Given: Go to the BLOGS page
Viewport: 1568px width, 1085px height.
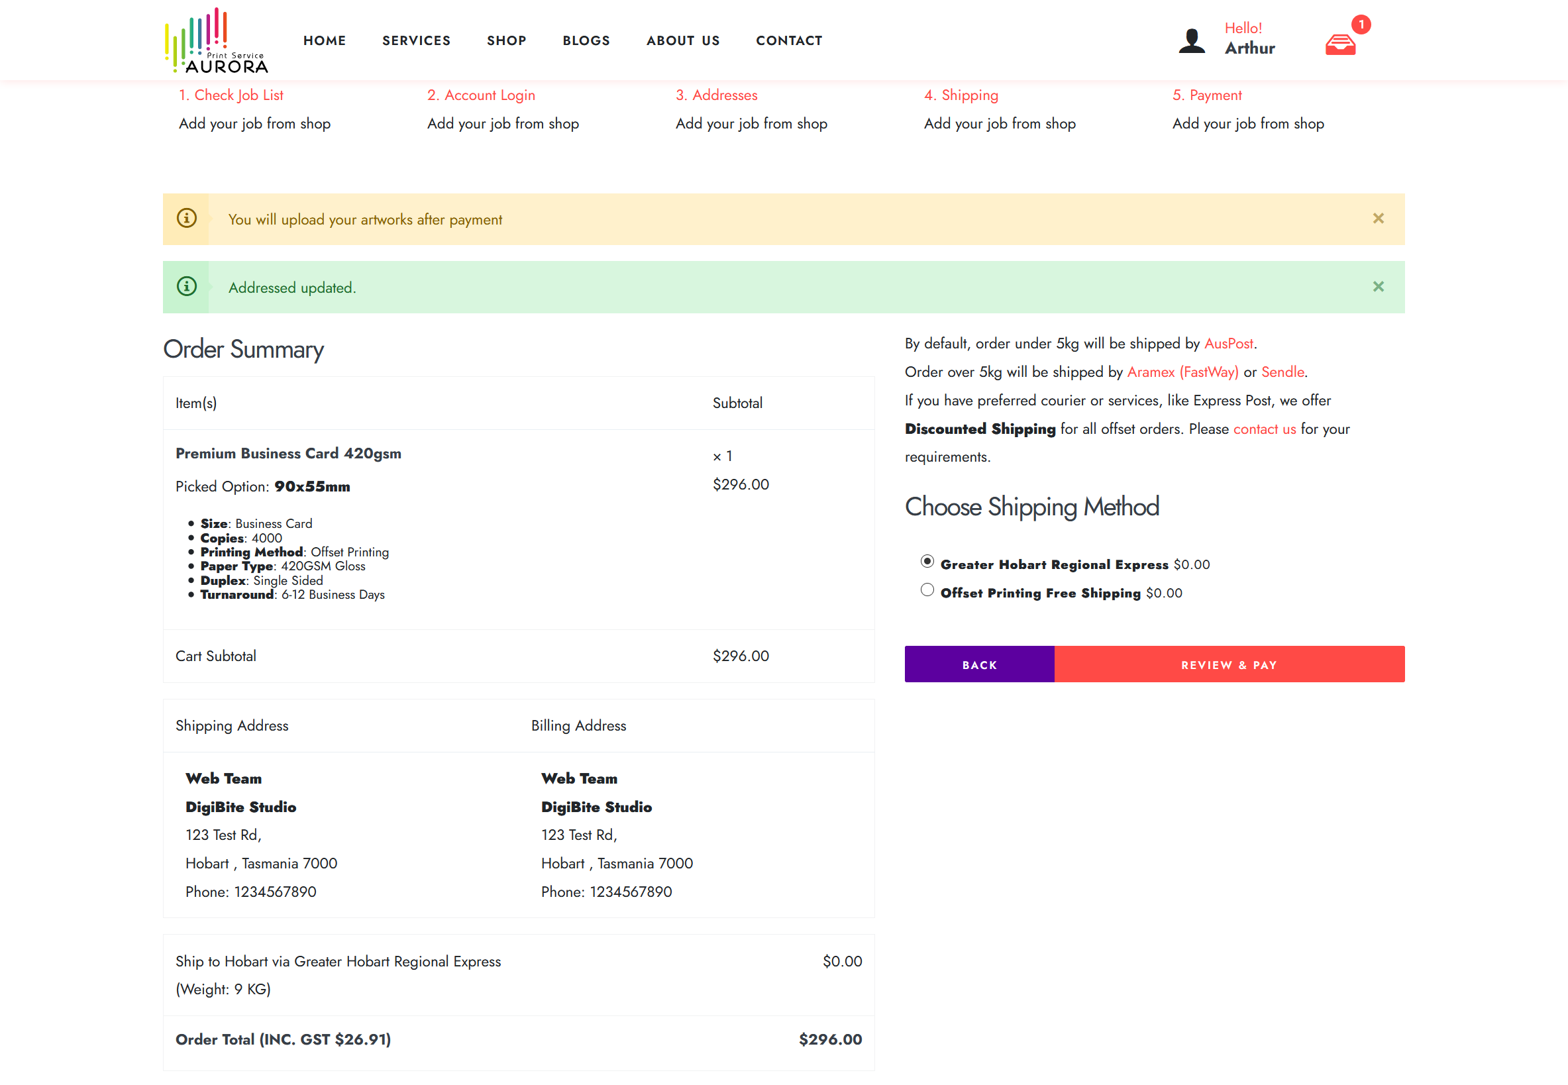Looking at the screenshot, I should (x=586, y=40).
